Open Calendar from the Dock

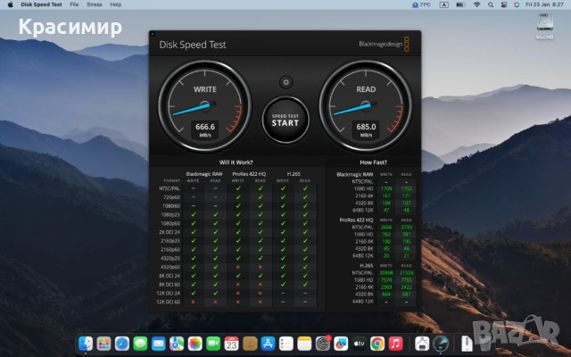(232, 344)
